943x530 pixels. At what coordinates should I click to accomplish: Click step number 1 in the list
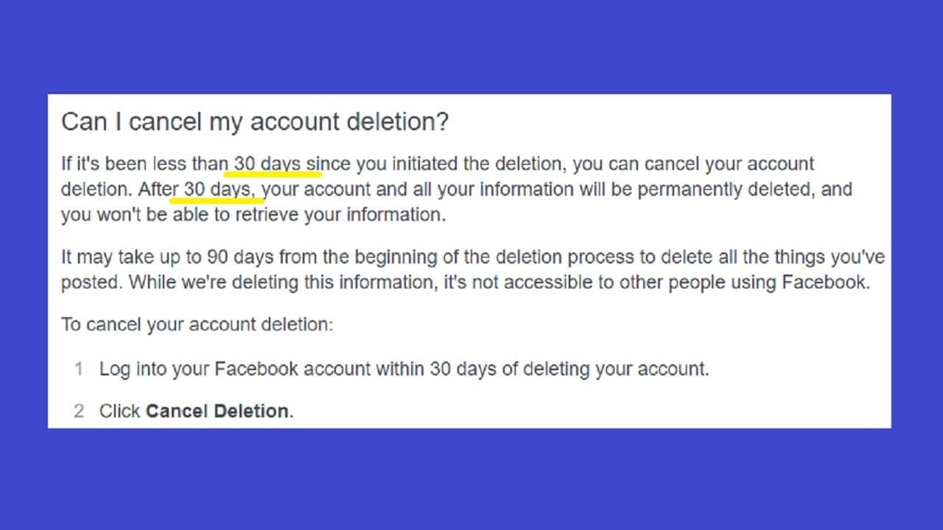79,369
